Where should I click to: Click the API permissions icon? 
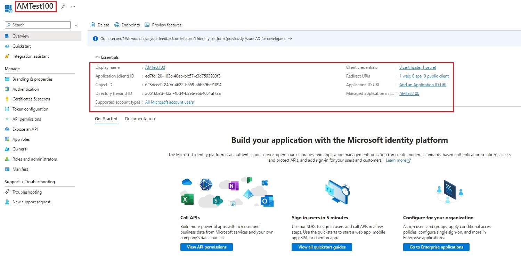7,119
